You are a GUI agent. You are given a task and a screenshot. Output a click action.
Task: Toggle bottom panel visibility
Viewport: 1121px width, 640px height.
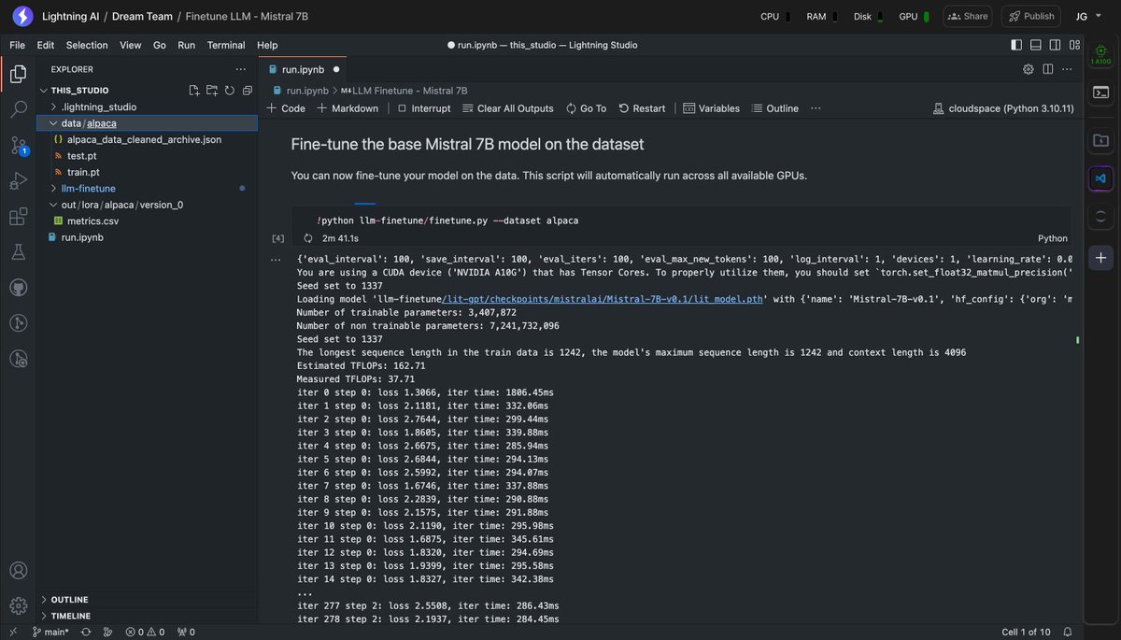1035,45
